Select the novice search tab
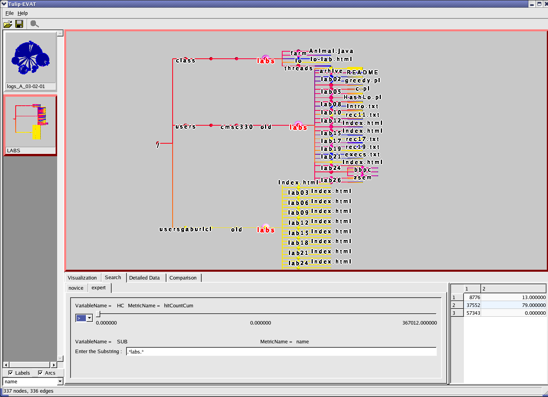This screenshot has width=548, height=397. point(76,288)
